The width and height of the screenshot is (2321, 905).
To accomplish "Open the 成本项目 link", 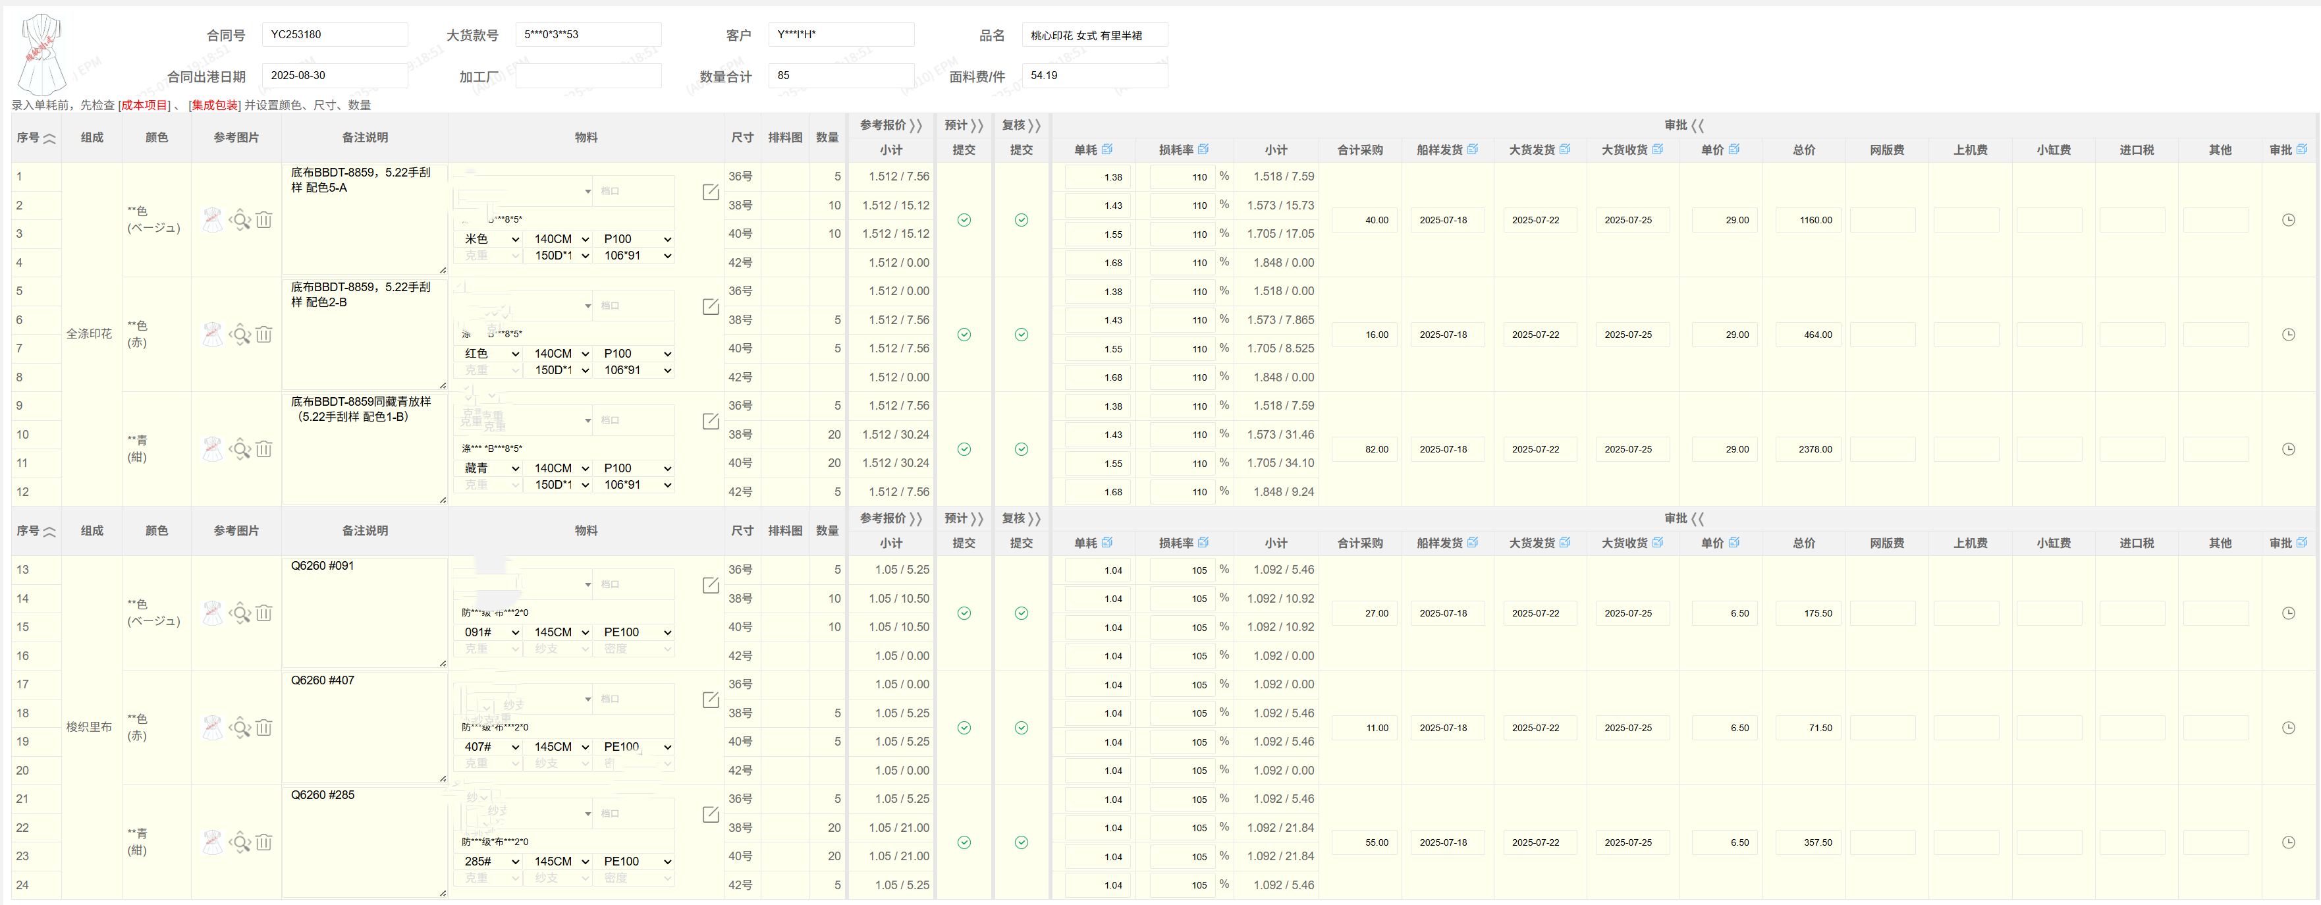I will [x=144, y=105].
